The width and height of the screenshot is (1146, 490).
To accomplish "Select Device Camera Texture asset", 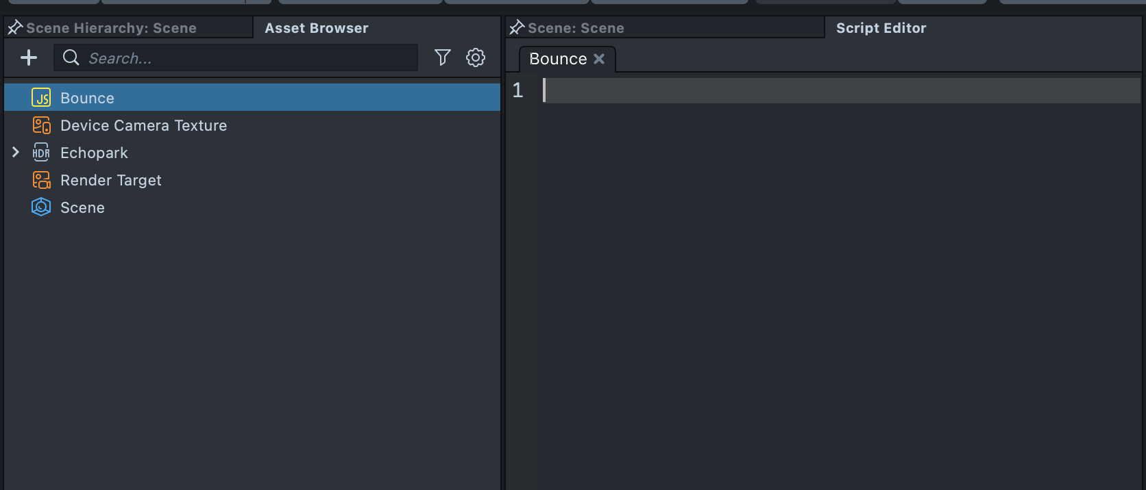I will (143, 125).
